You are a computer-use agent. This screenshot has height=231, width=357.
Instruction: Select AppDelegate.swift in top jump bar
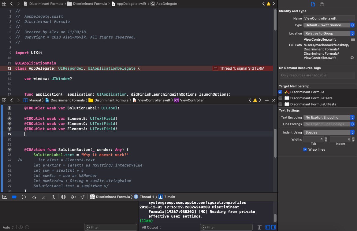coord(129,4)
